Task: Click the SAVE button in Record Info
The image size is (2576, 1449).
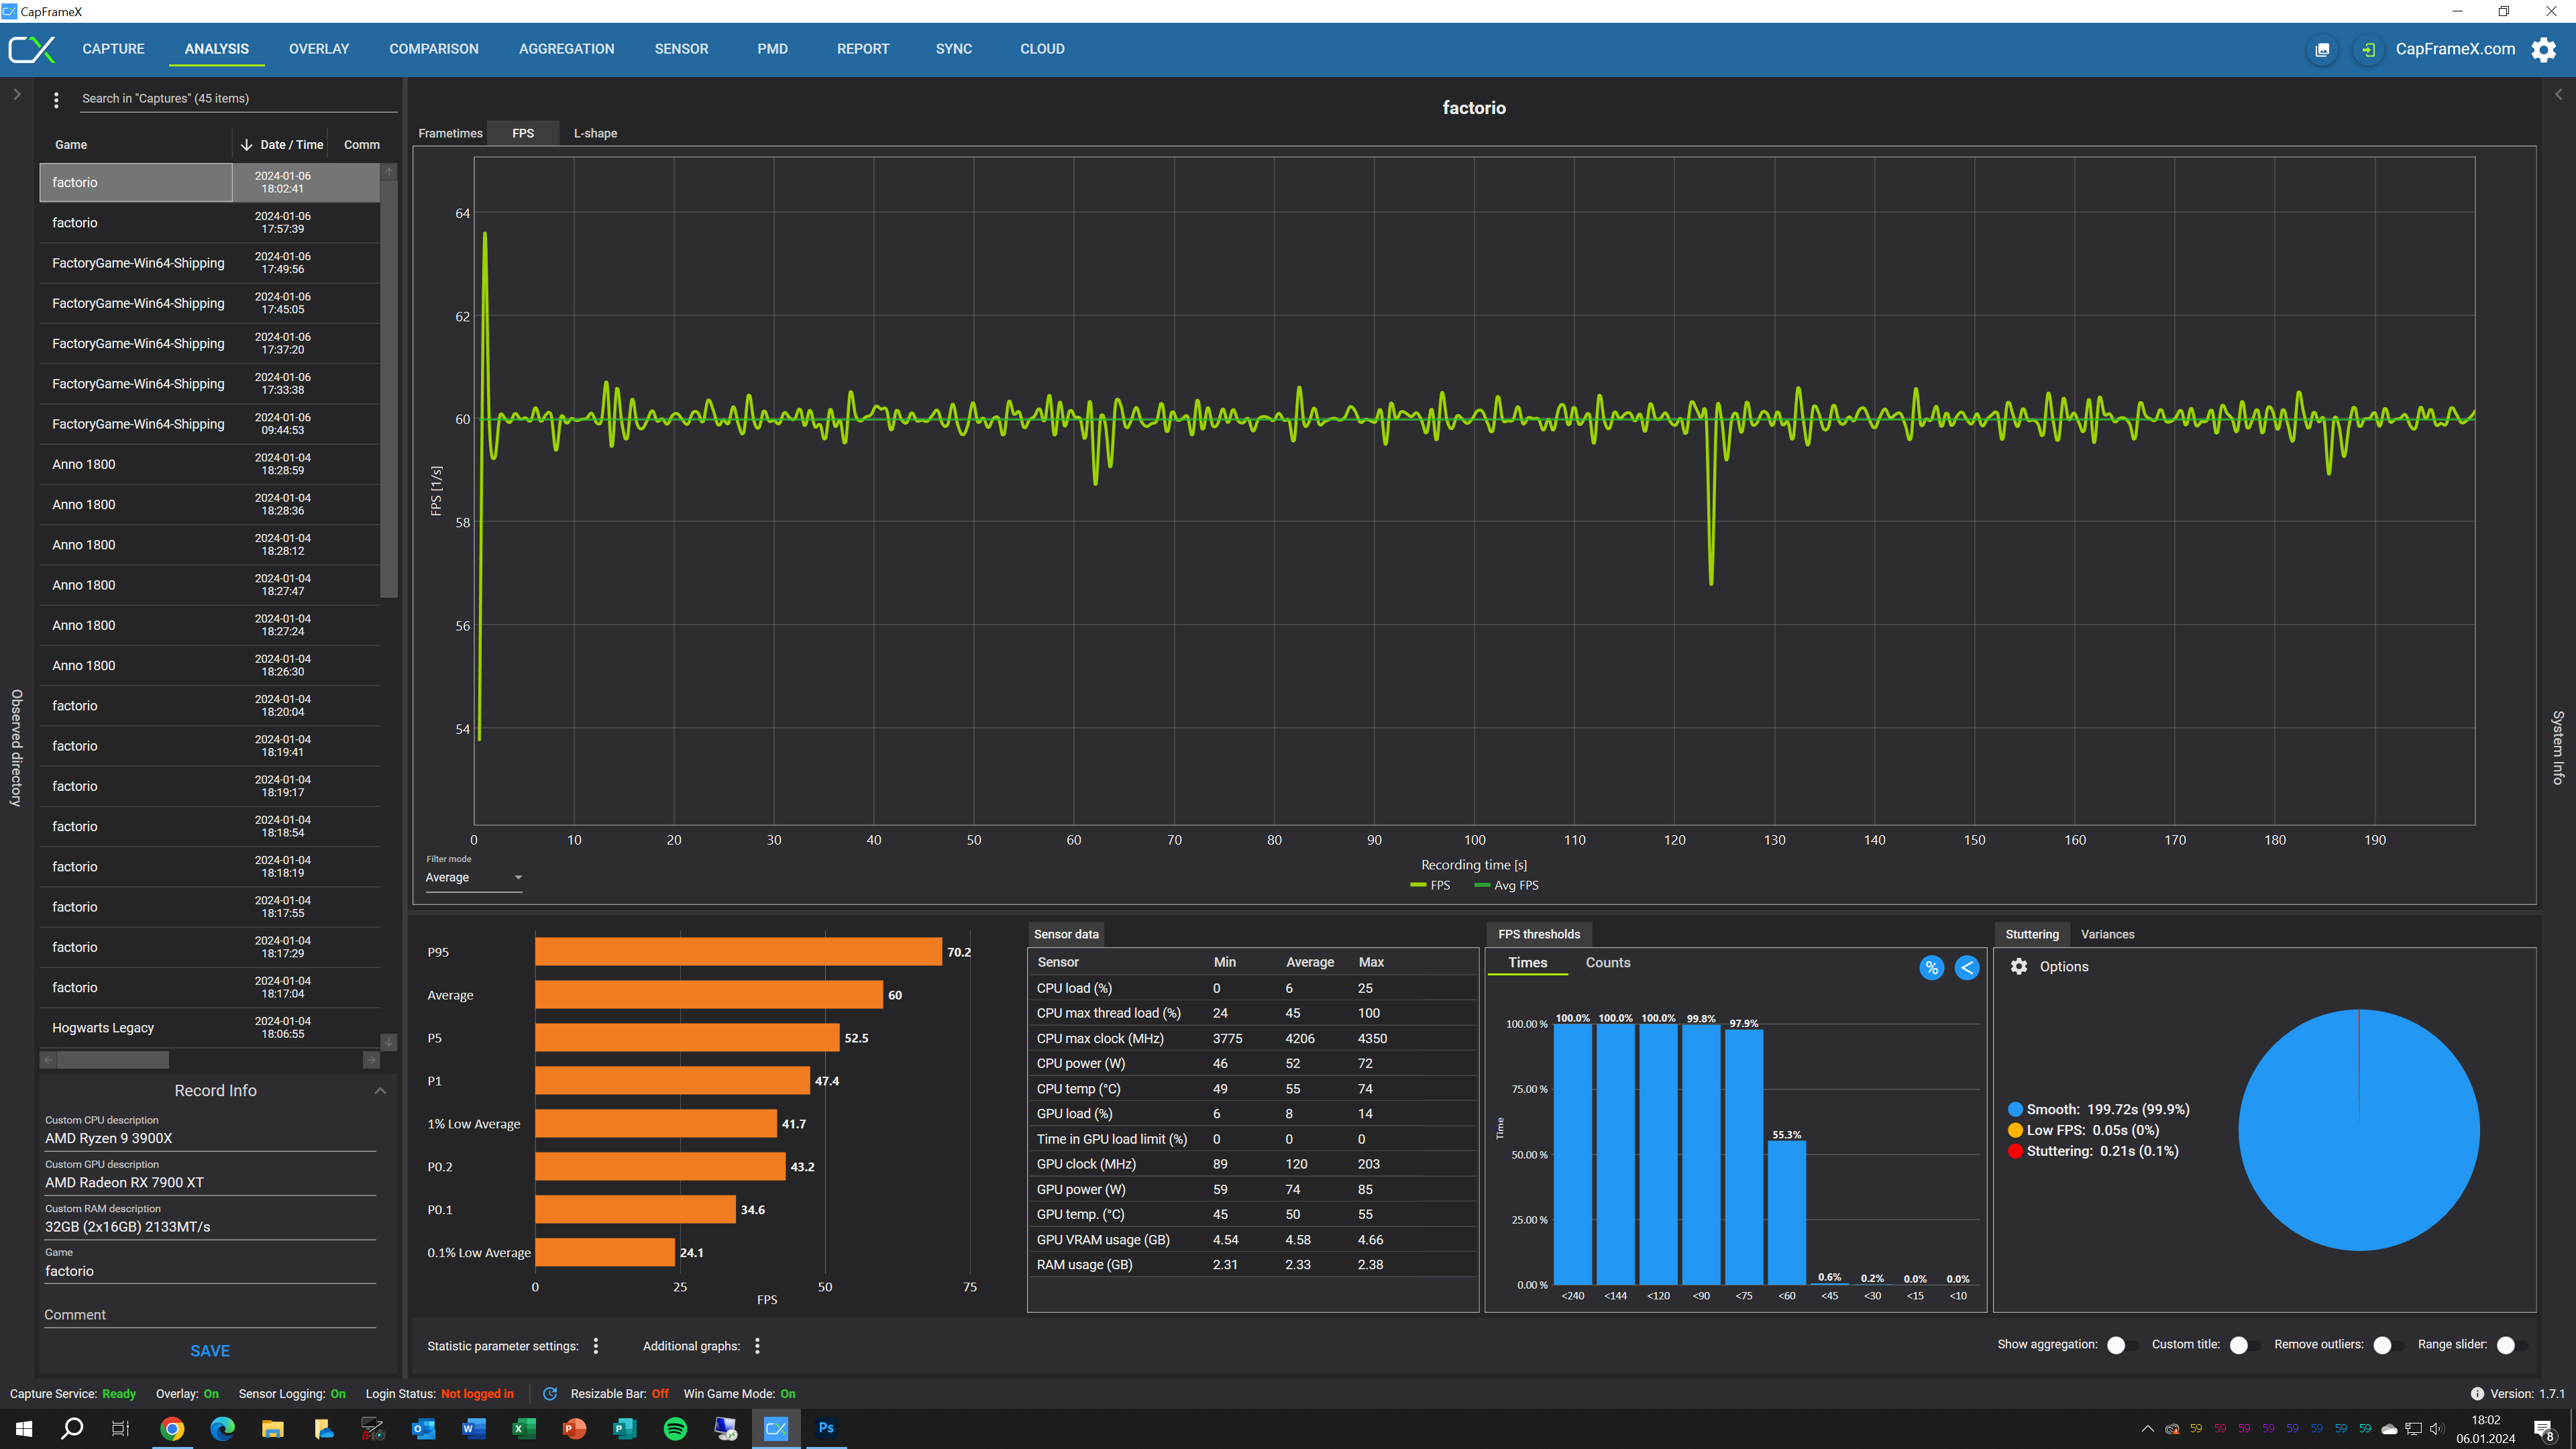Action: [210, 1350]
